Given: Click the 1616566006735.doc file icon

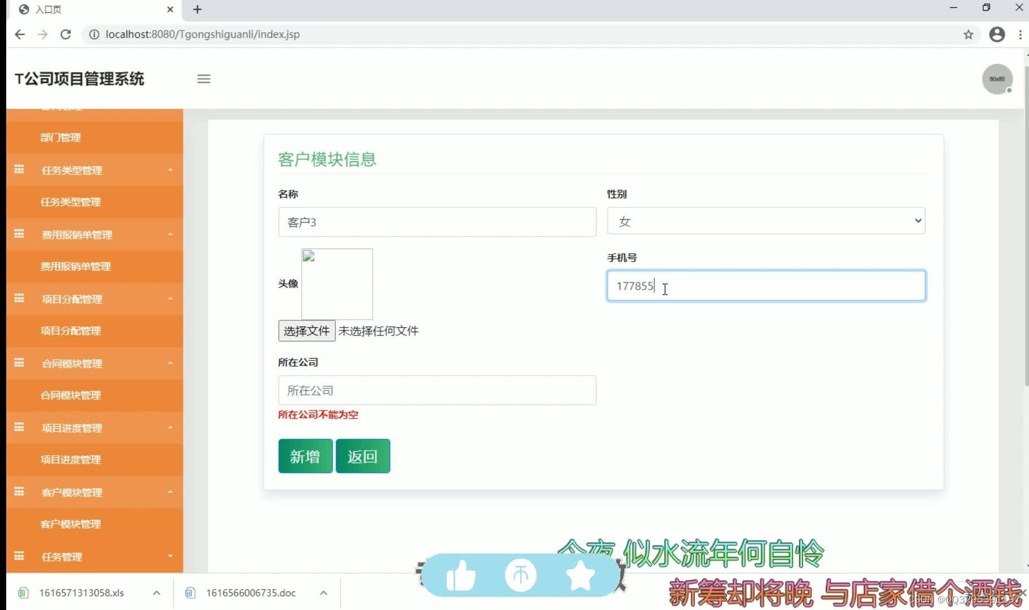Looking at the screenshot, I should (x=191, y=592).
